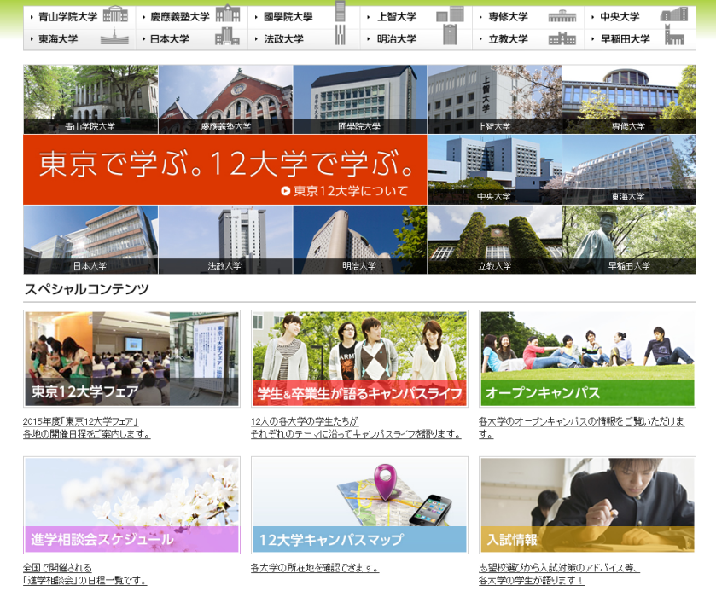Click the 12人の各大学の学生たちが text link
716x597 pixels.
pos(305,421)
